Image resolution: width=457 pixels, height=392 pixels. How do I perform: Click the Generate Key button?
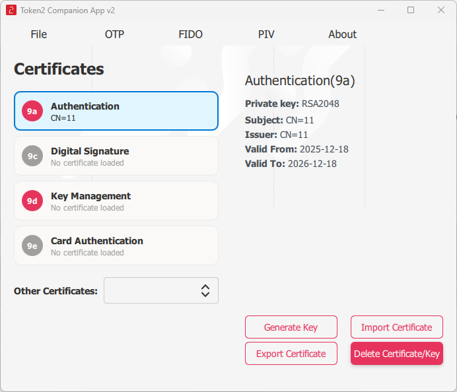click(x=291, y=327)
